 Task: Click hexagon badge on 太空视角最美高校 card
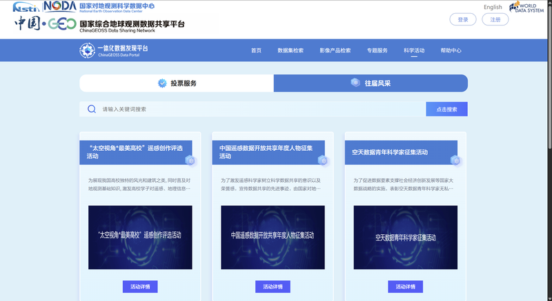(191, 160)
